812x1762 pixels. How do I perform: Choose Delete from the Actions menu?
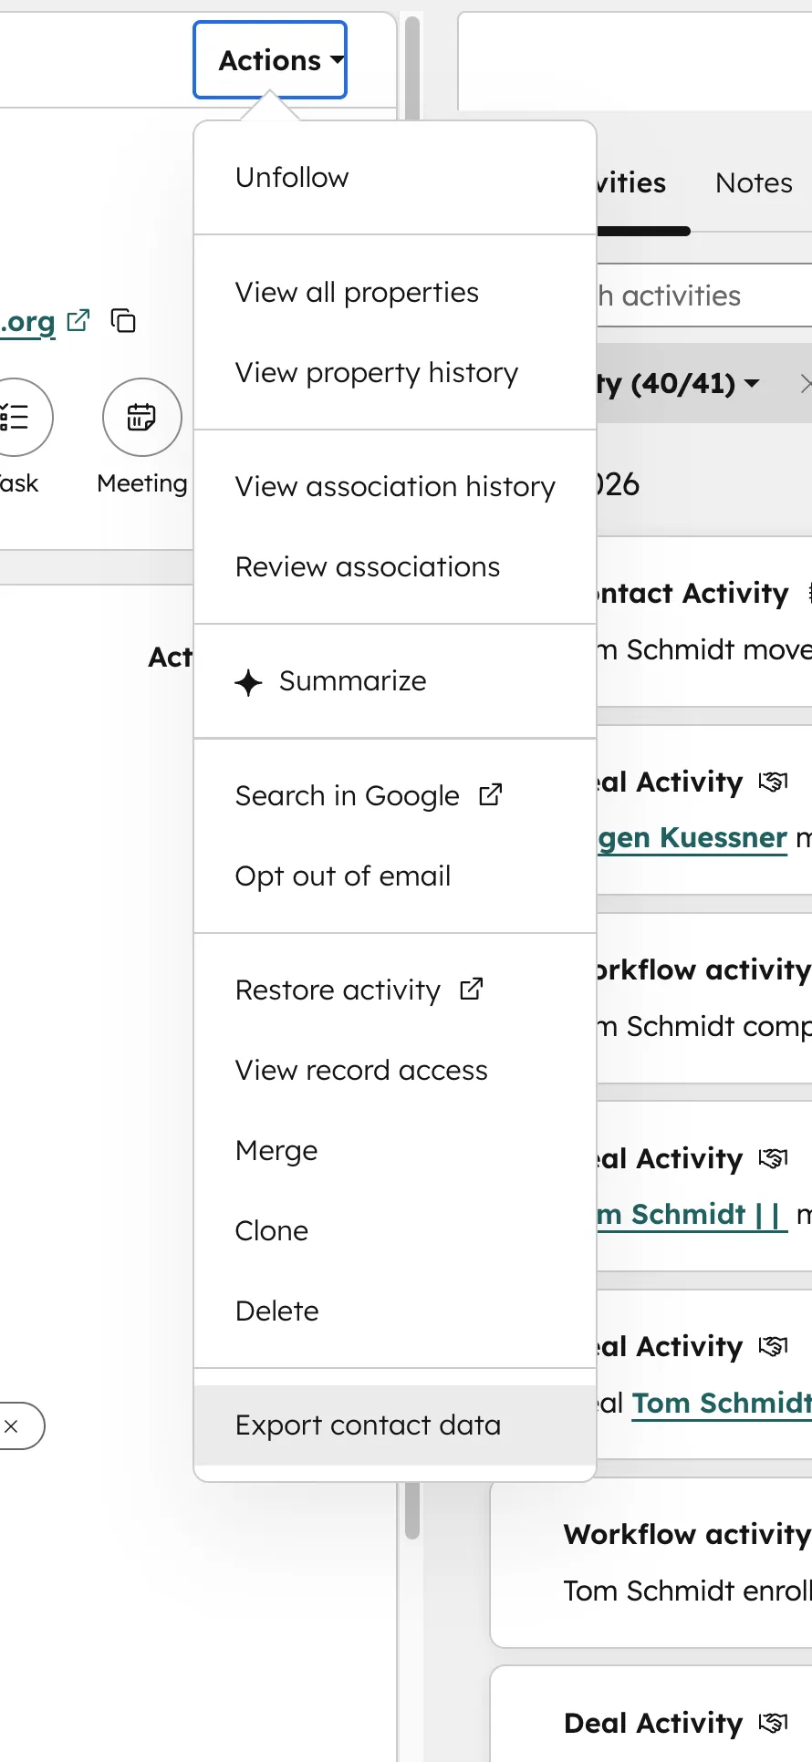pyautogui.click(x=276, y=1311)
